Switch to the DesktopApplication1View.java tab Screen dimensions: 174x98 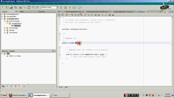123,12
